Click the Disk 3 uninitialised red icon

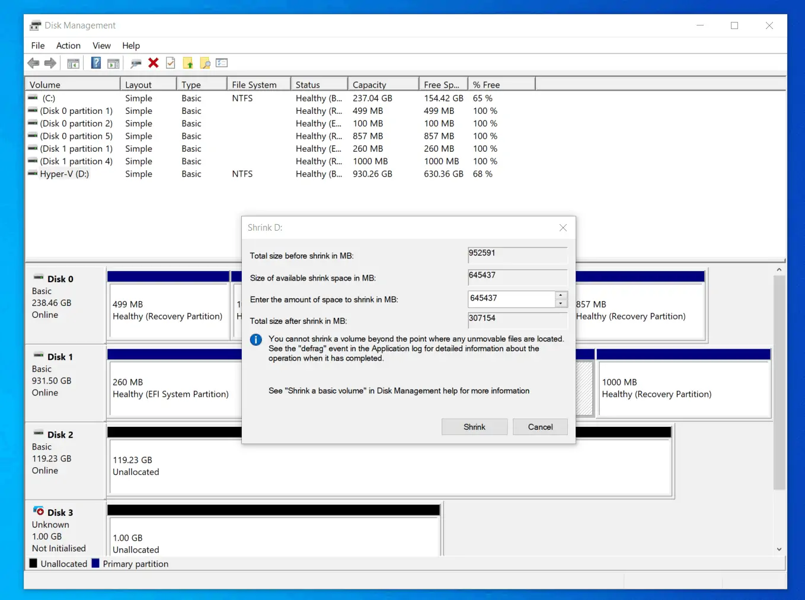39,511
